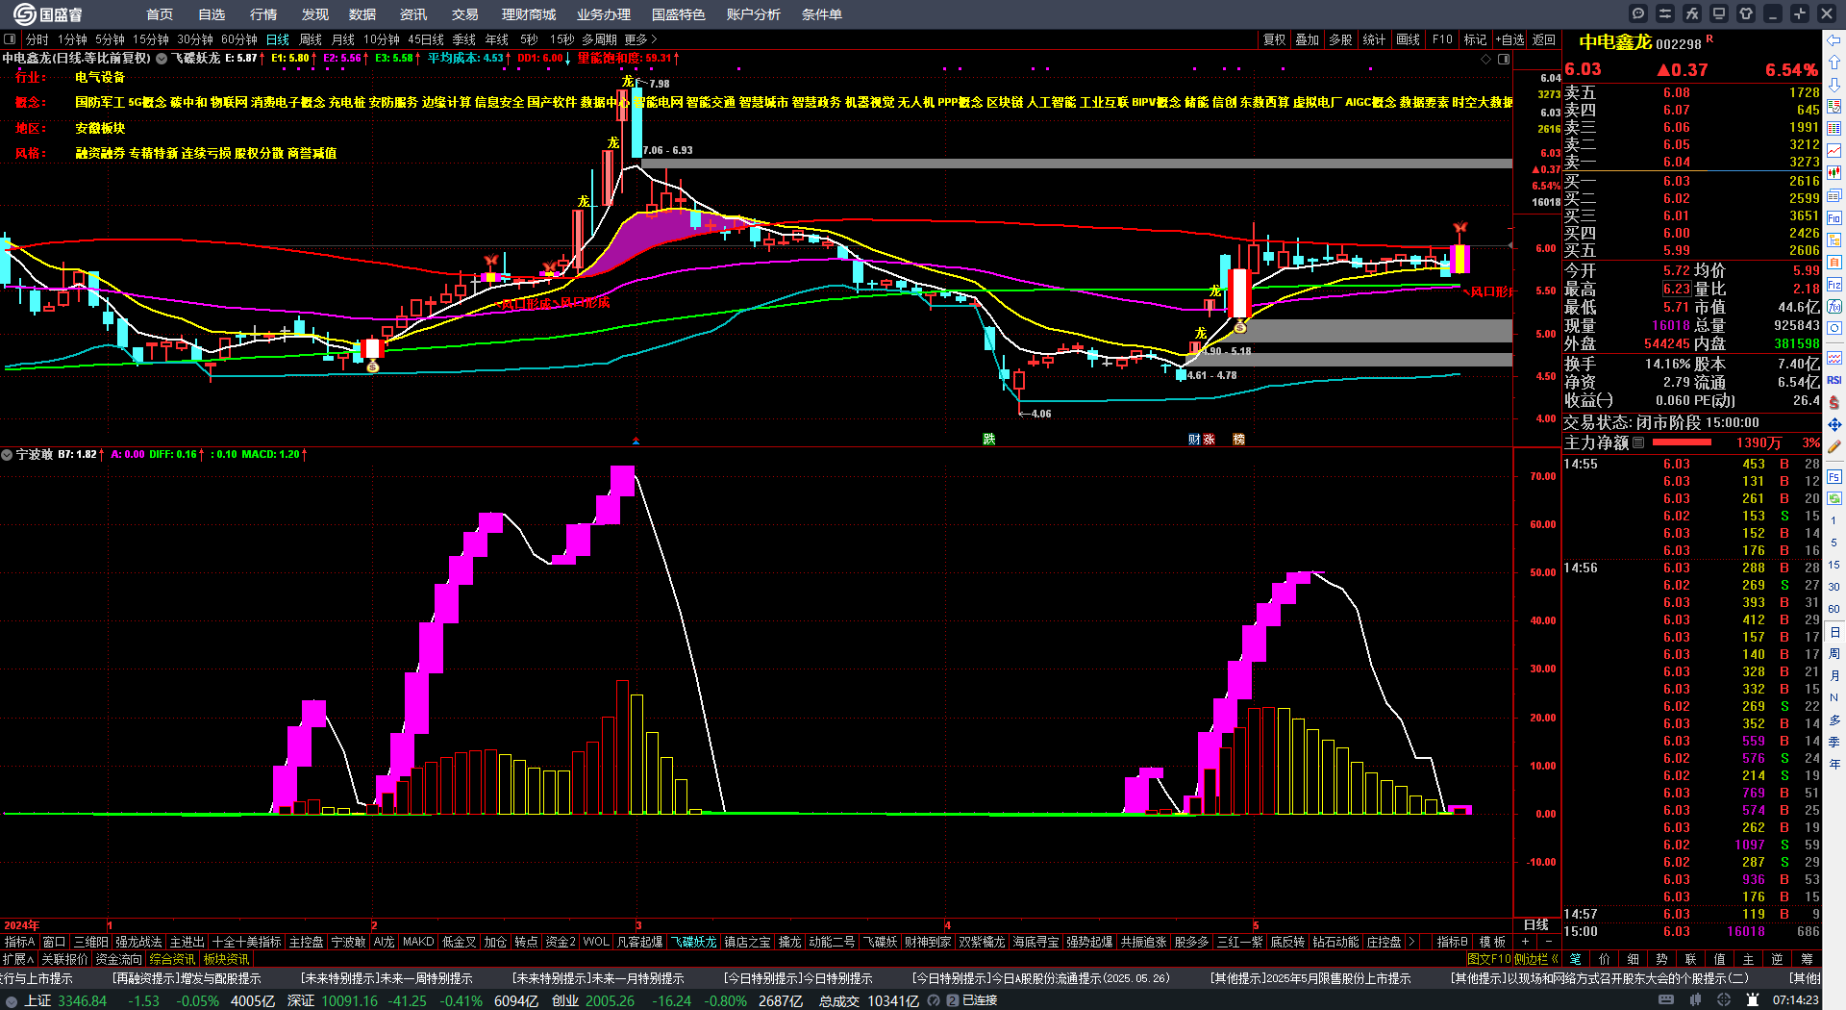This screenshot has width=1846, height=1010.
Task: Click the red dollar sign sidebar icon
Action: point(1834,402)
